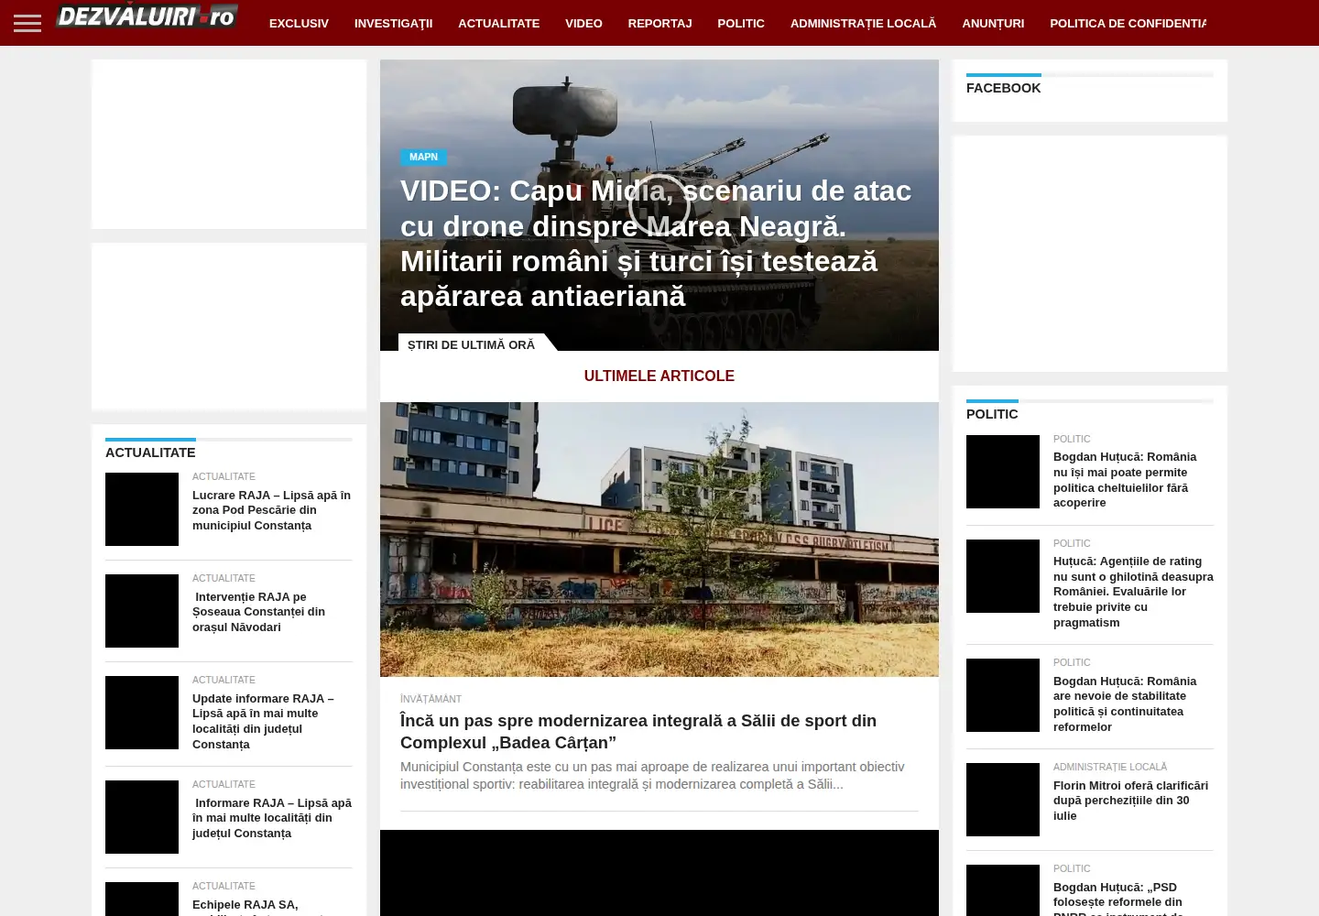Open Update informare RAJA article
Screen dimensions: 1319x916
coord(264,721)
